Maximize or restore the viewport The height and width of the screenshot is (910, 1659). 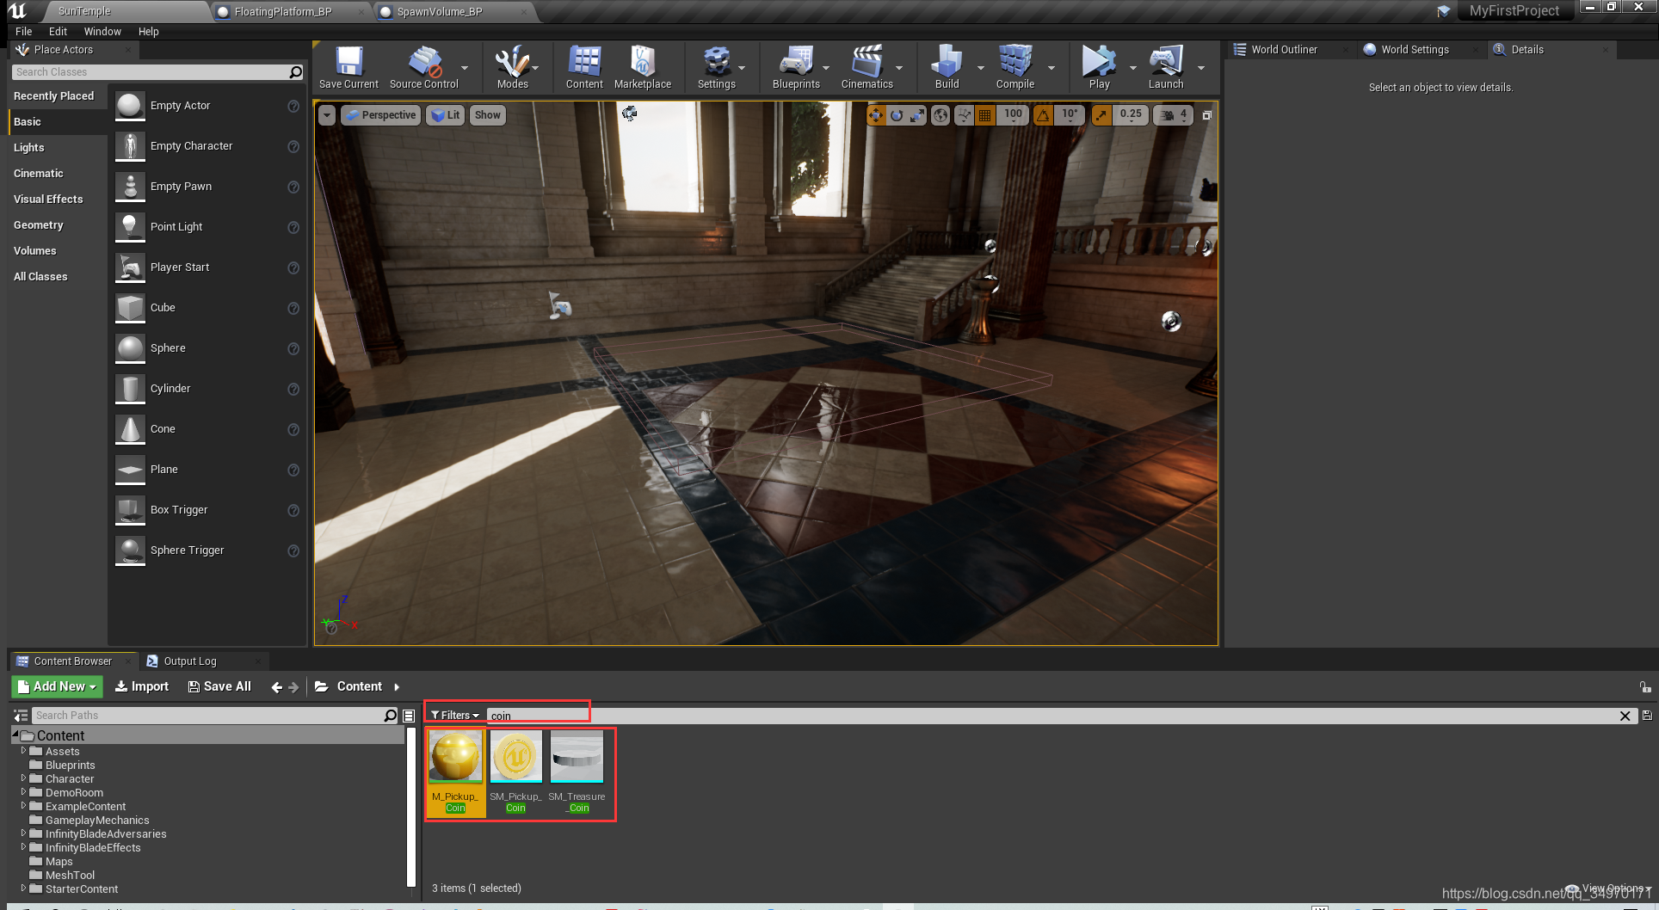click(x=1206, y=115)
